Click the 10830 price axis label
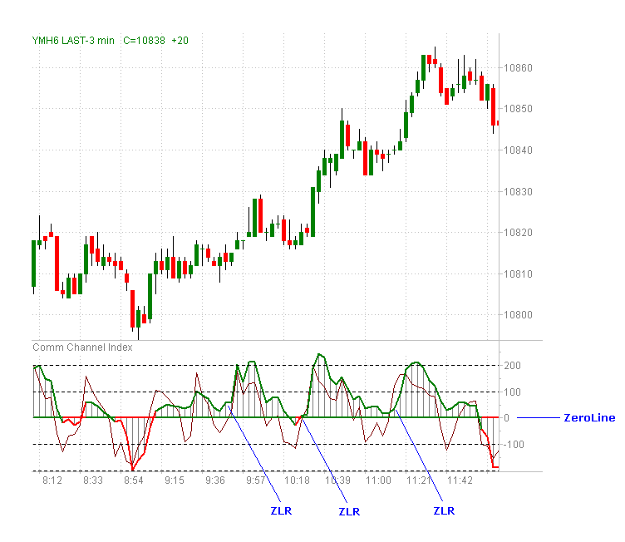The image size is (625, 542). click(x=518, y=191)
